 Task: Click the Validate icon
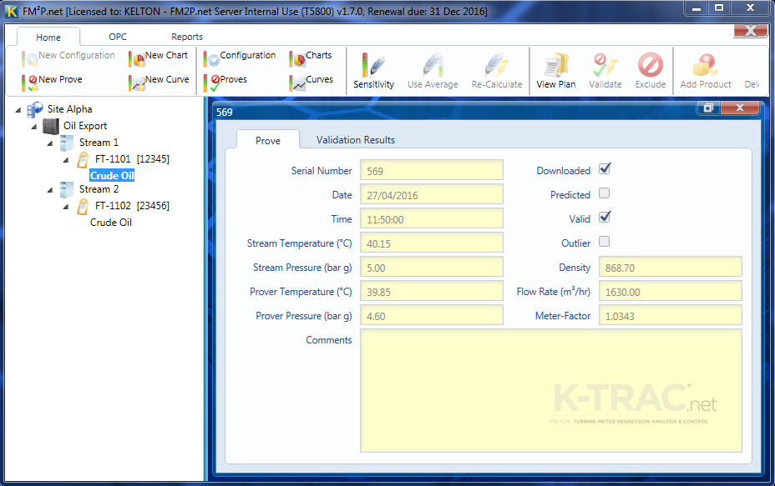coord(605,65)
